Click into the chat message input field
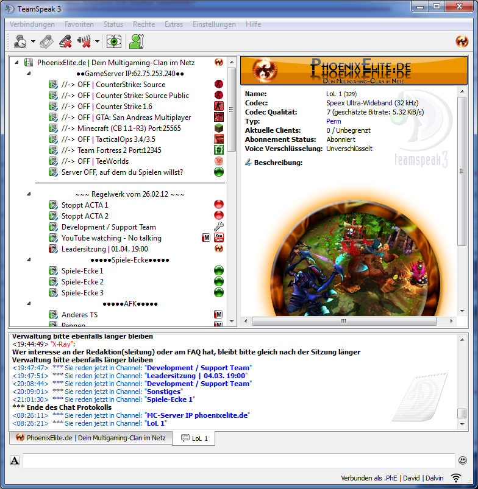The height and width of the screenshot is (489, 478). click(239, 460)
